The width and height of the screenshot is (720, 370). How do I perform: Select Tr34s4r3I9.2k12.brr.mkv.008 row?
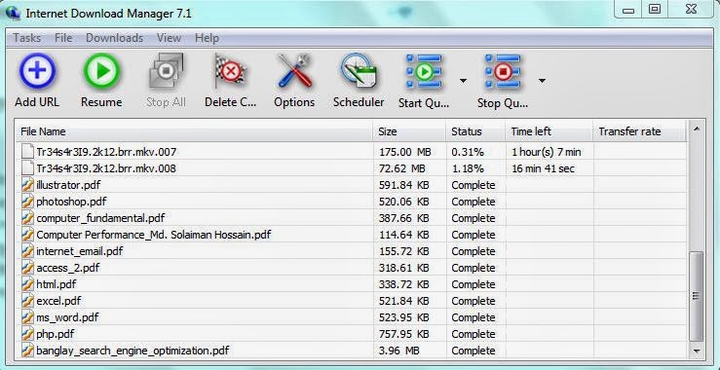coord(352,168)
